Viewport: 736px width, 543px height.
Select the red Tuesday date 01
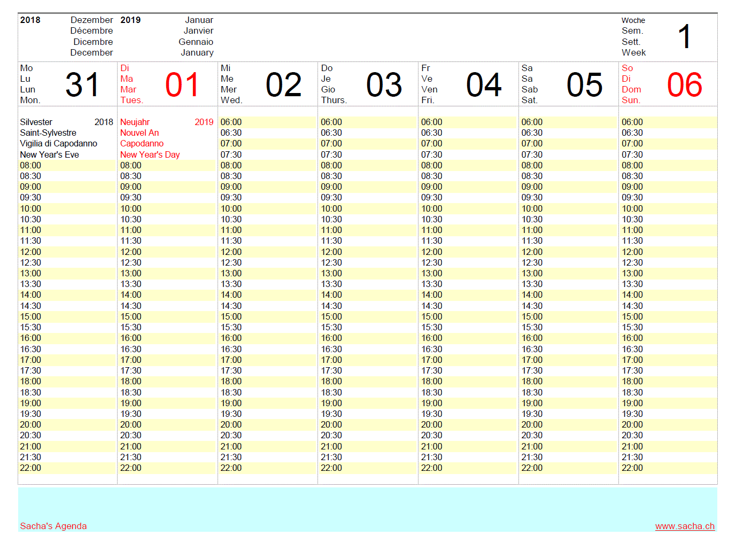pyautogui.click(x=182, y=85)
